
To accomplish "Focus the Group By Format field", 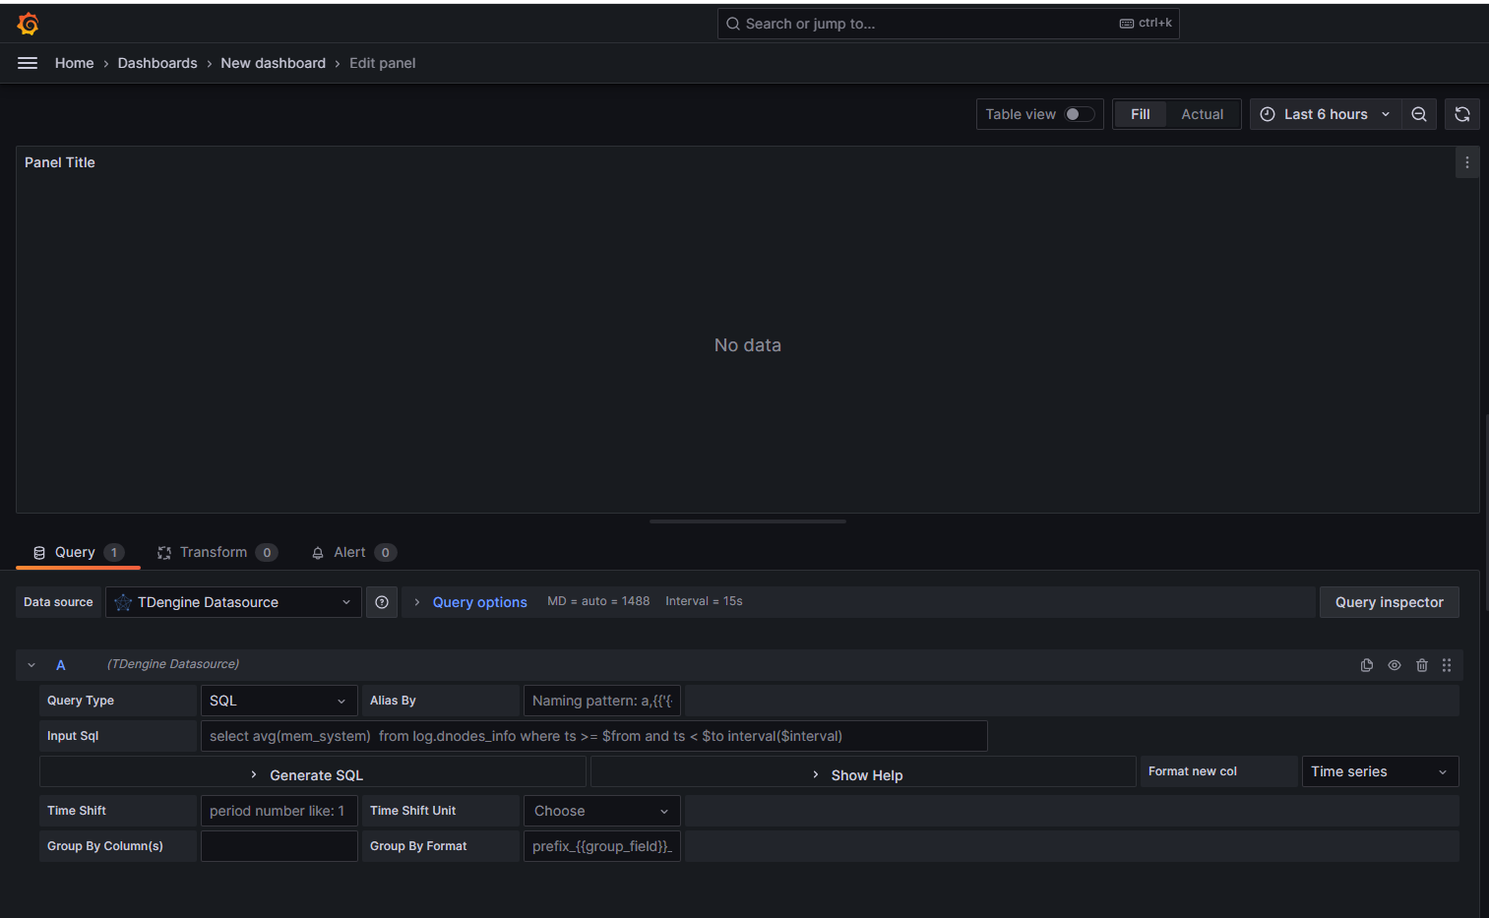I will click(x=602, y=846).
